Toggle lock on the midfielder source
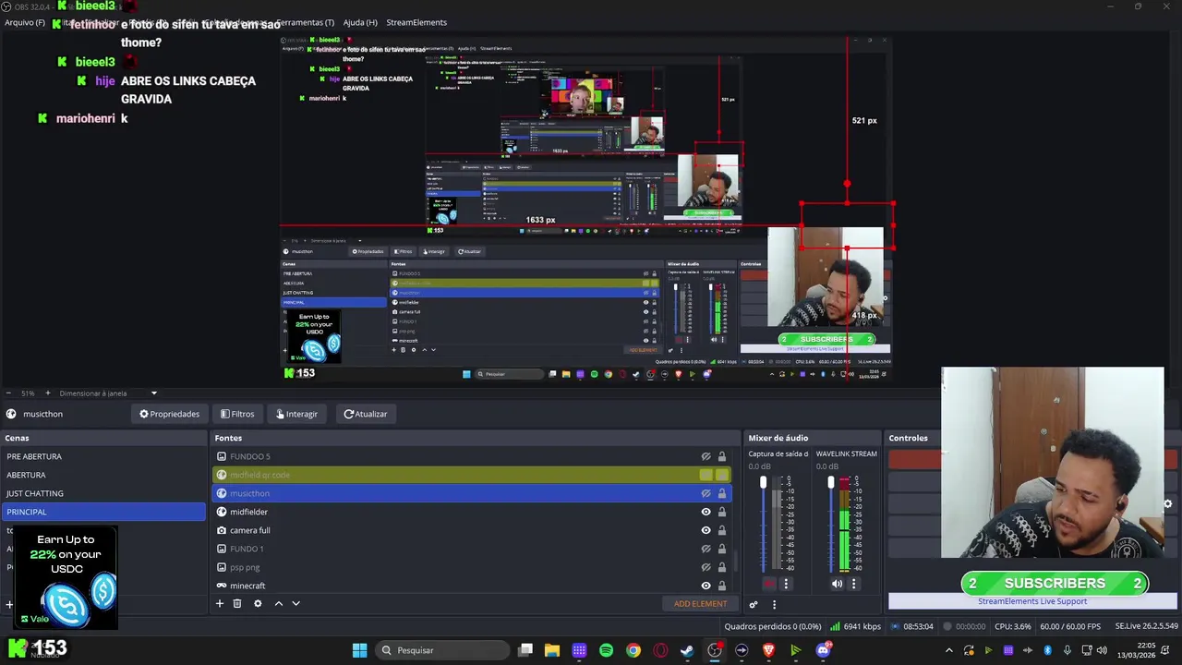This screenshot has height=665, width=1182. tap(722, 512)
